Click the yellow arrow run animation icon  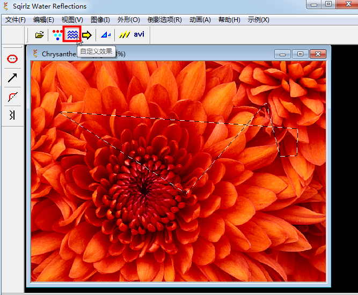click(x=87, y=35)
